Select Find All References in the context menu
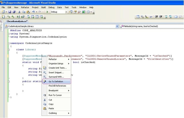Viewport: 184px width, 118px height. coord(56,86)
